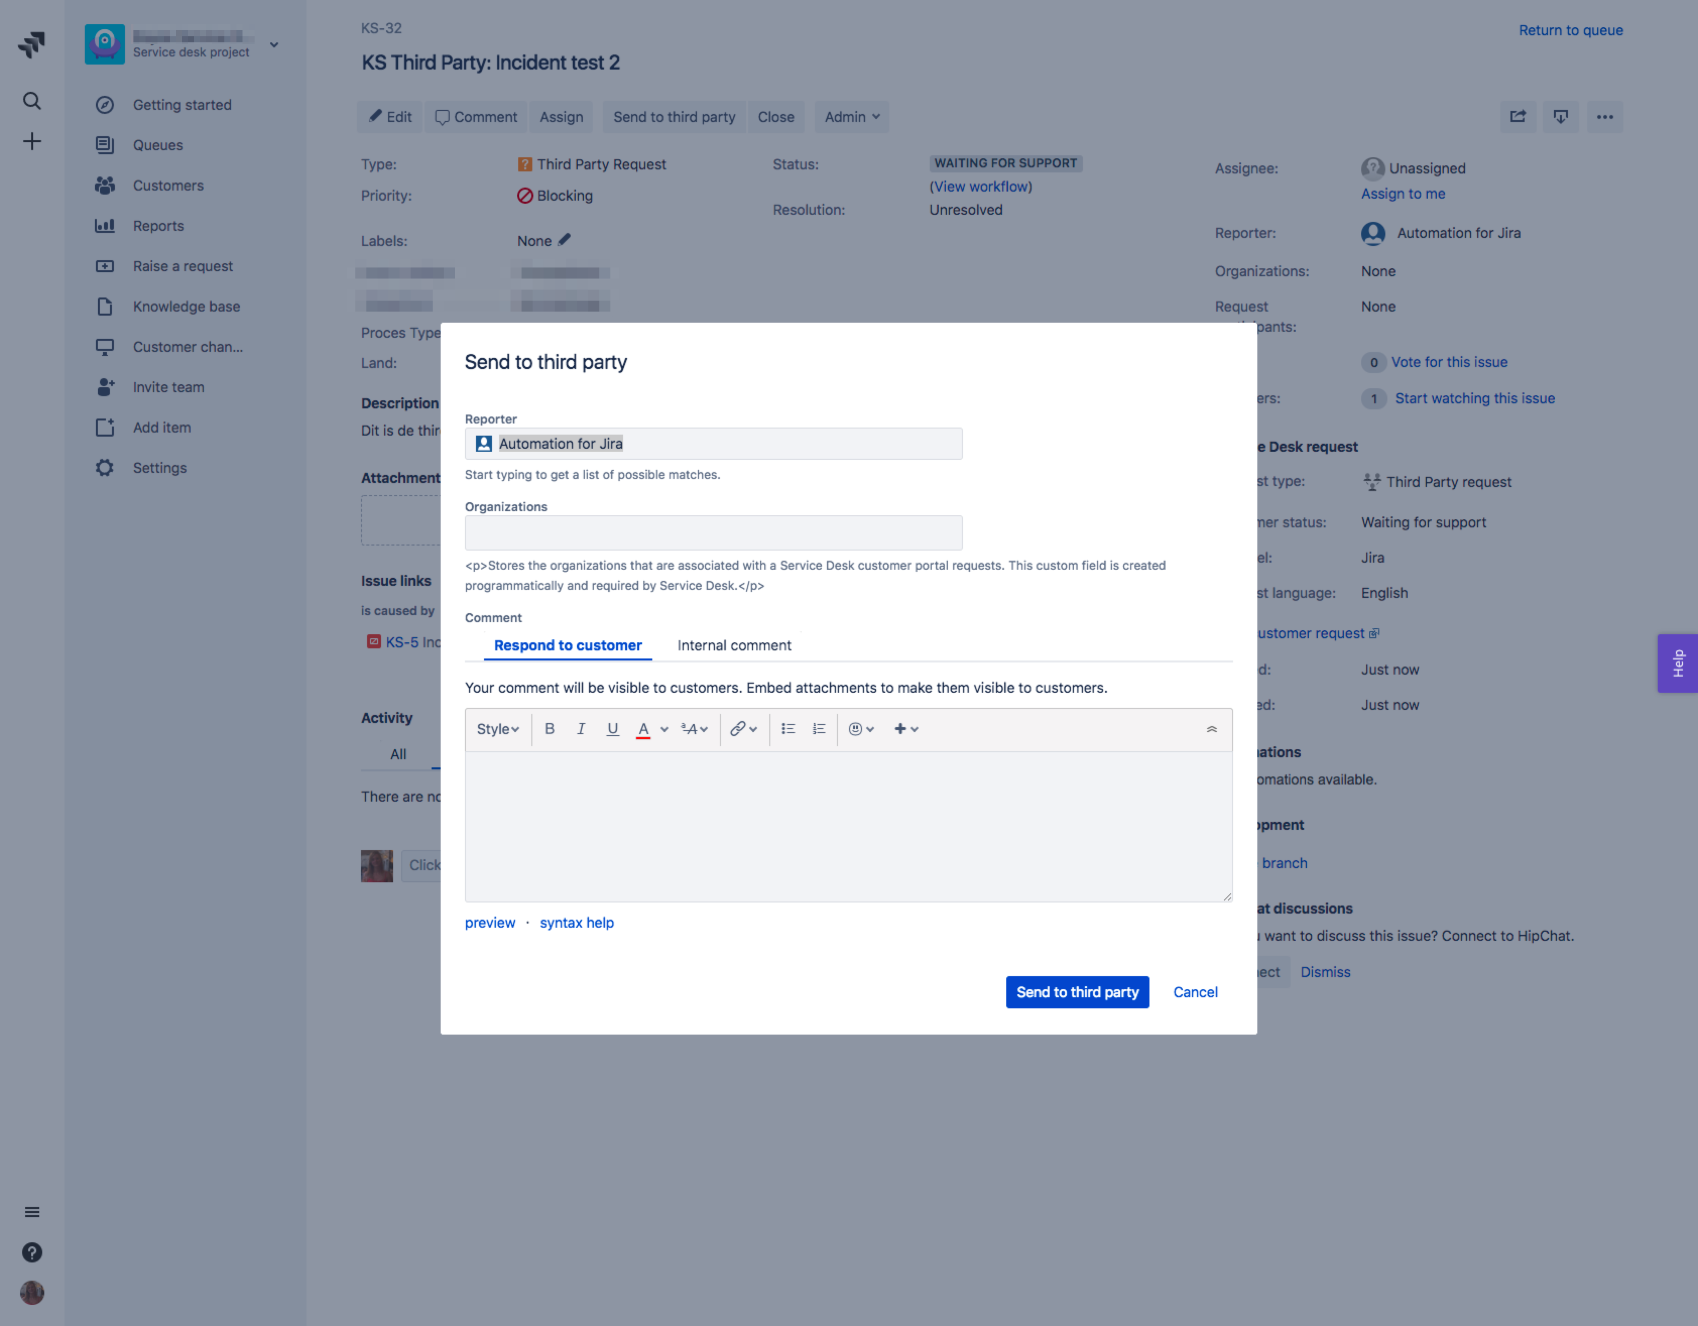Image resolution: width=1698 pixels, height=1326 pixels.
Task: Dismiss the HipChat discussion prompt
Action: tap(1325, 972)
